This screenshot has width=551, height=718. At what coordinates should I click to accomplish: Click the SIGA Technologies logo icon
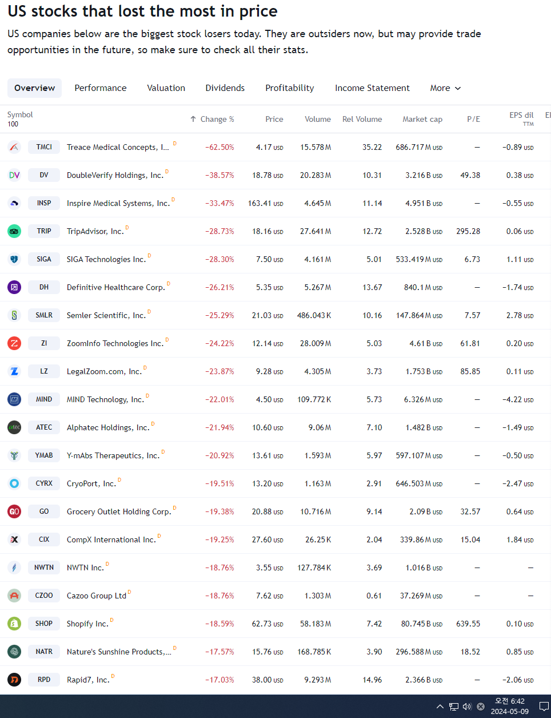[14, 259]
